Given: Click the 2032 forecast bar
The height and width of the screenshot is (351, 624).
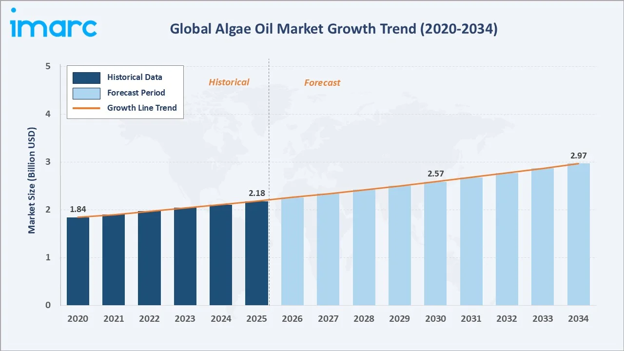Looking at the screenshot, I should (x=507, y=239).
